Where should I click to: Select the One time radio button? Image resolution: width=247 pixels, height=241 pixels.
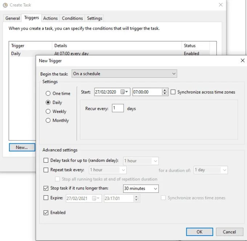(48, 93)
